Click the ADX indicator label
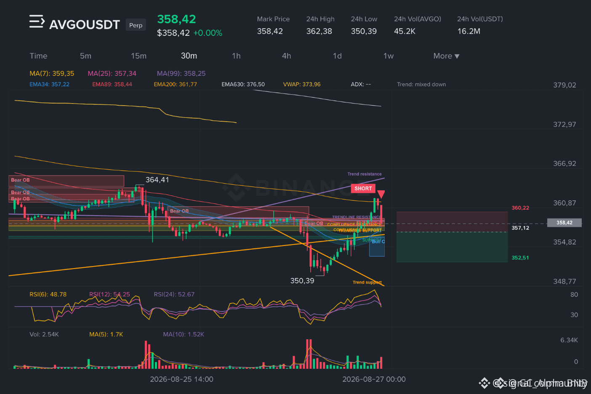 [361, 84]
